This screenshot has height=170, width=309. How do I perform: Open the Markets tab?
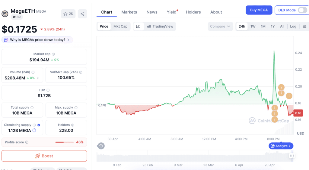pos(129,12)
